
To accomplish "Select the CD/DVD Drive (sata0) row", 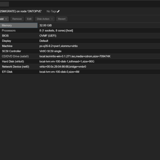I will pos(80,56).
